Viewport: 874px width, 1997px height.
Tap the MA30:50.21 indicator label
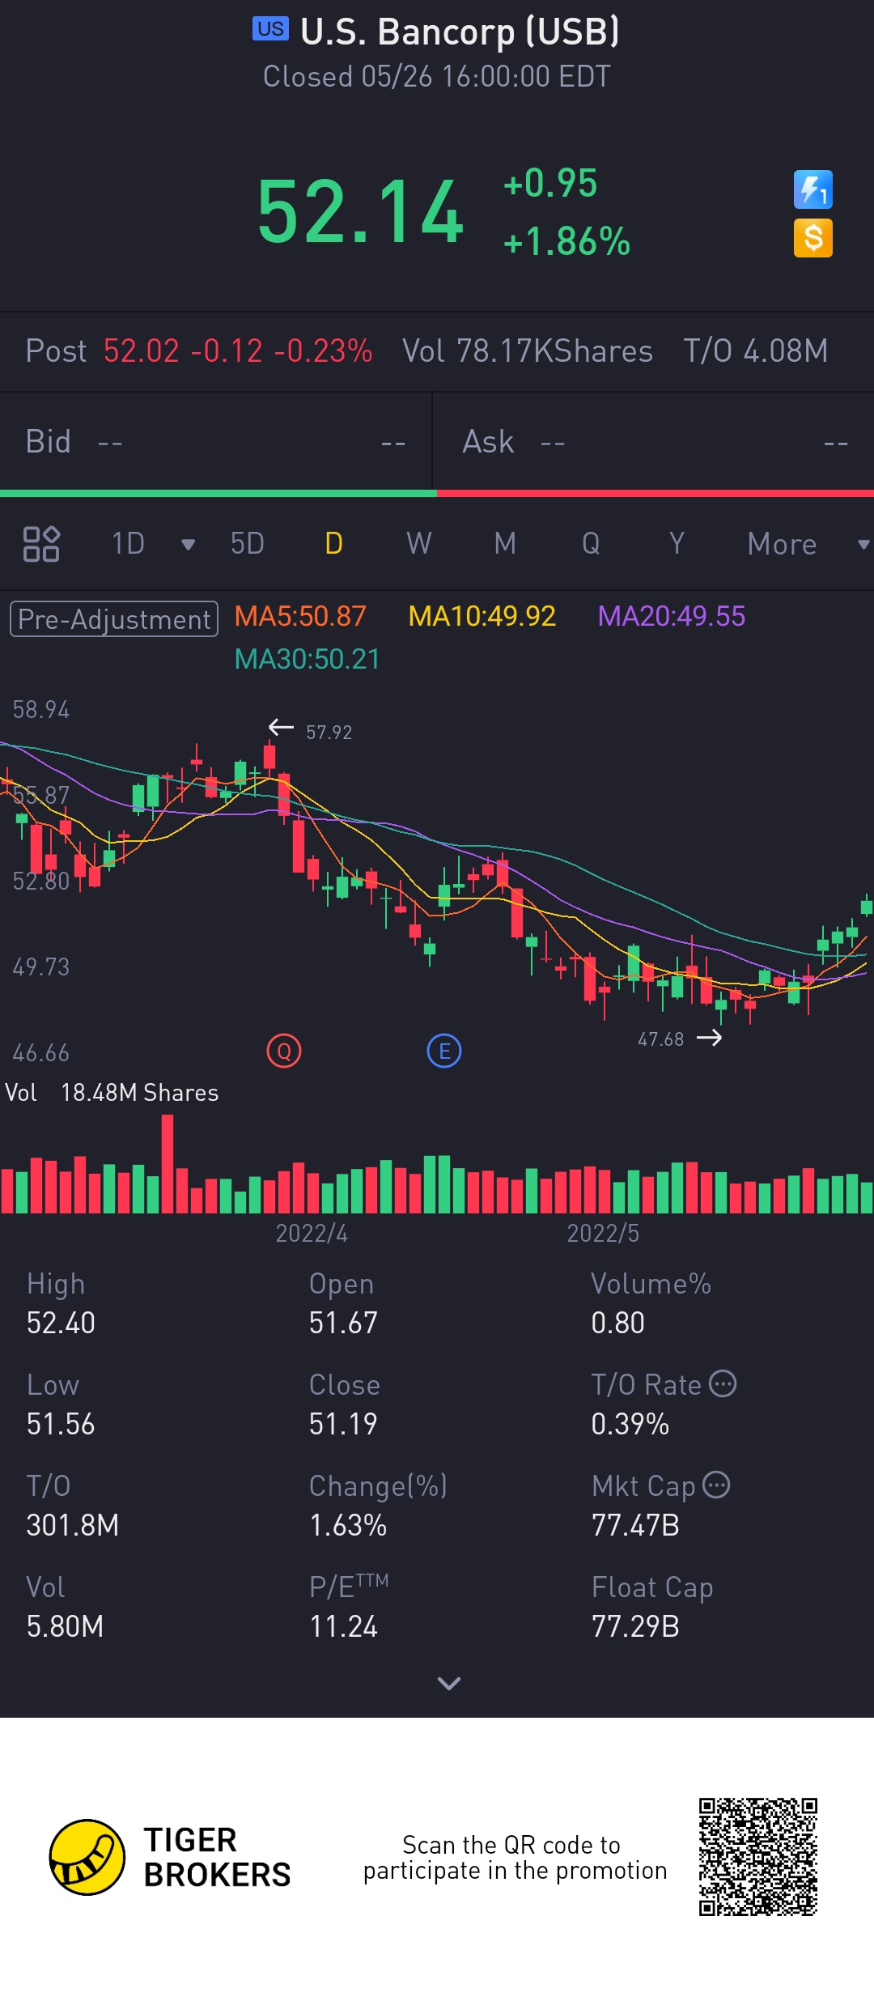308,660
